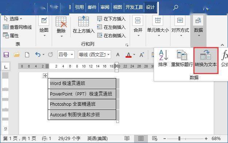Switch to View (视图) tab
This screenshot has height=143, width=228.
[117, 7]
